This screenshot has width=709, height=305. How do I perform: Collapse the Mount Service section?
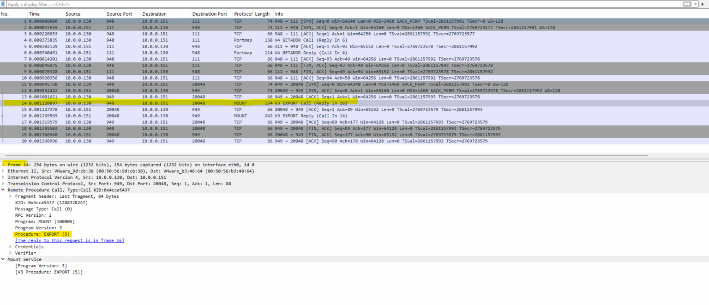click(x=3, y=259)
